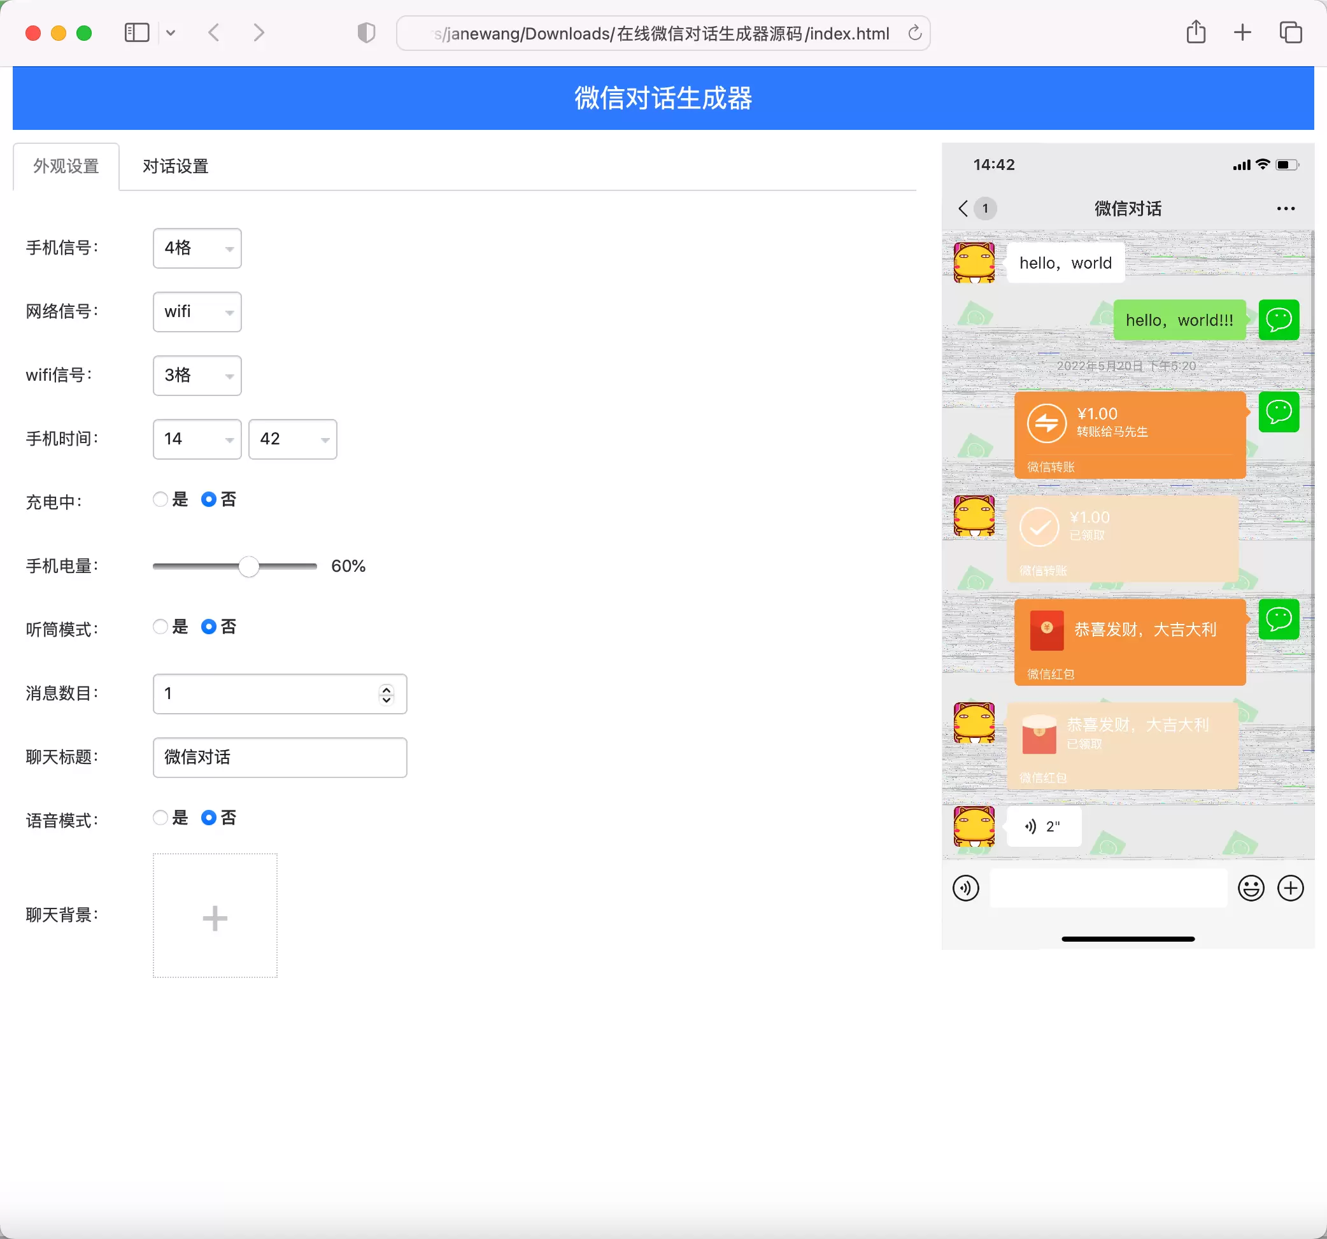The width and height of the screenshot is (1327, 1239).
Task: Click the ¥1.00 转账给马先生 transfer card
Action: click(x=1130, y=435)
